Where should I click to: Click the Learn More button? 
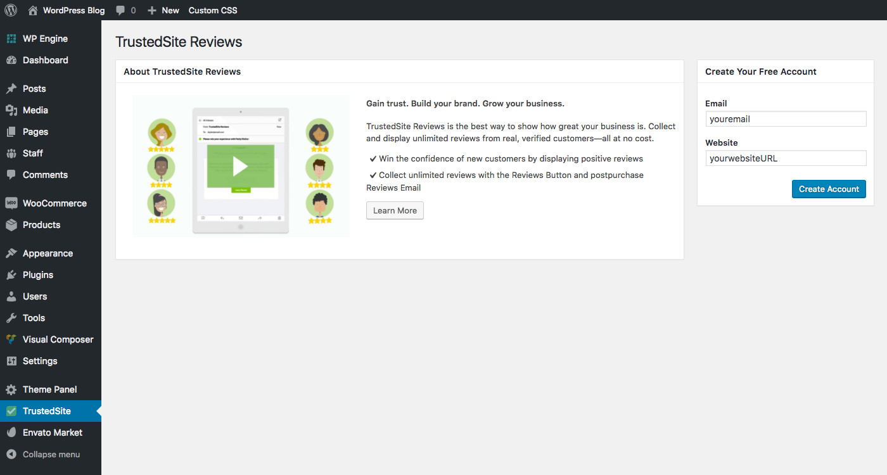[395, 210]
